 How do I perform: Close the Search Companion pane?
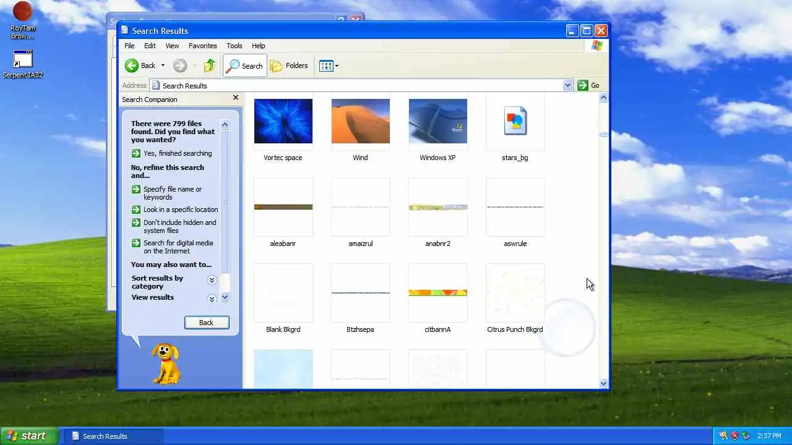click(235, 98)
